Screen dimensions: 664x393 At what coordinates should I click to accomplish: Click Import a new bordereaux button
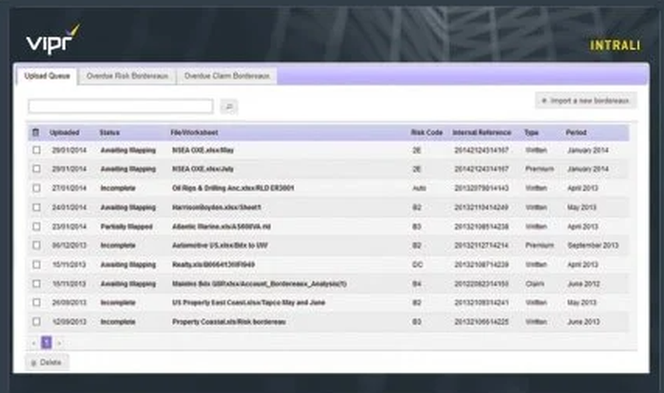[x=585, y=101]
